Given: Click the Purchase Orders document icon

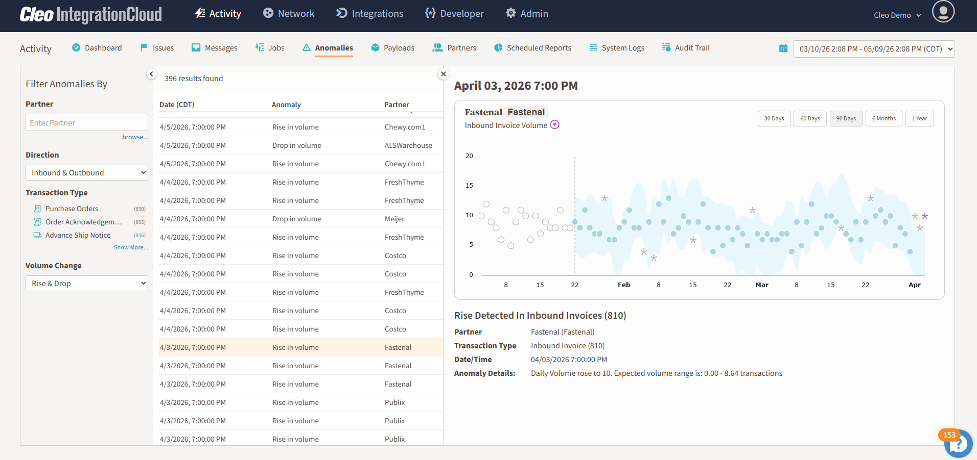Looking at the screenshot, I should [37, 209].
